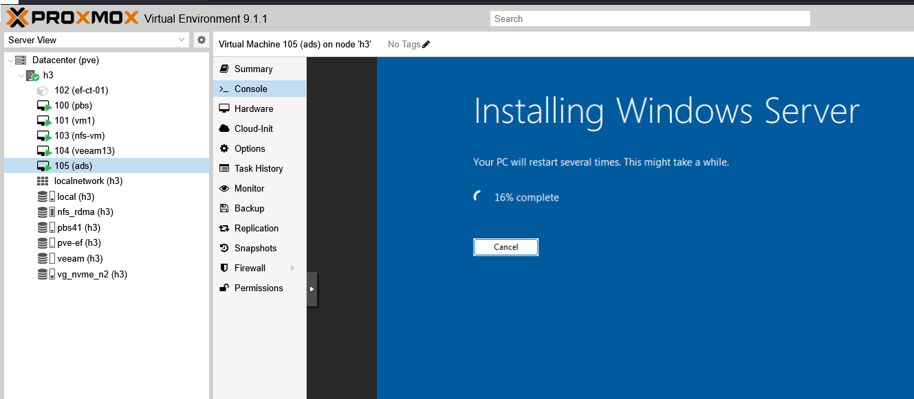Image resolution: width=914 pixels, height=399 pixels.
Task: Click the container icon for 102 (ef-ct-01)
Action: pyautogui.click(x=43, y=91)
